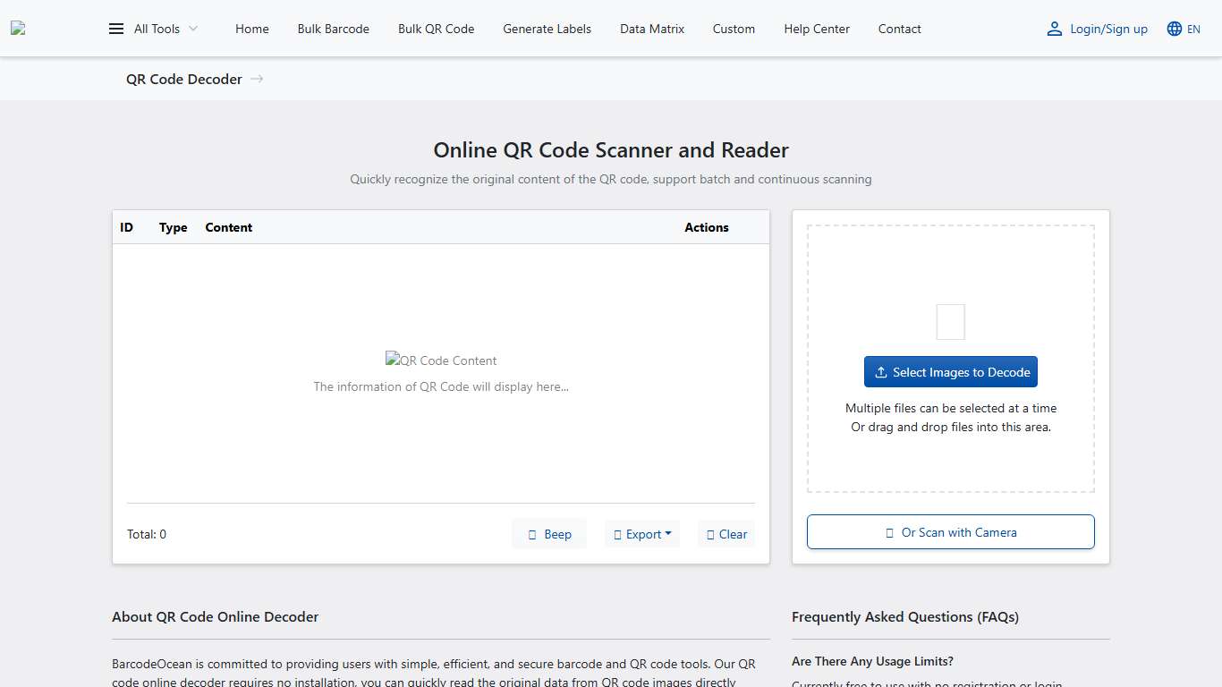Open the Bulk QR Code page
The height and width of the screenshot is (687, 1222).
point(436,28)
